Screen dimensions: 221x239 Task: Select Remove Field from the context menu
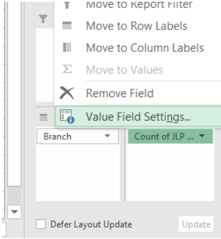click(x=120, y=94)
